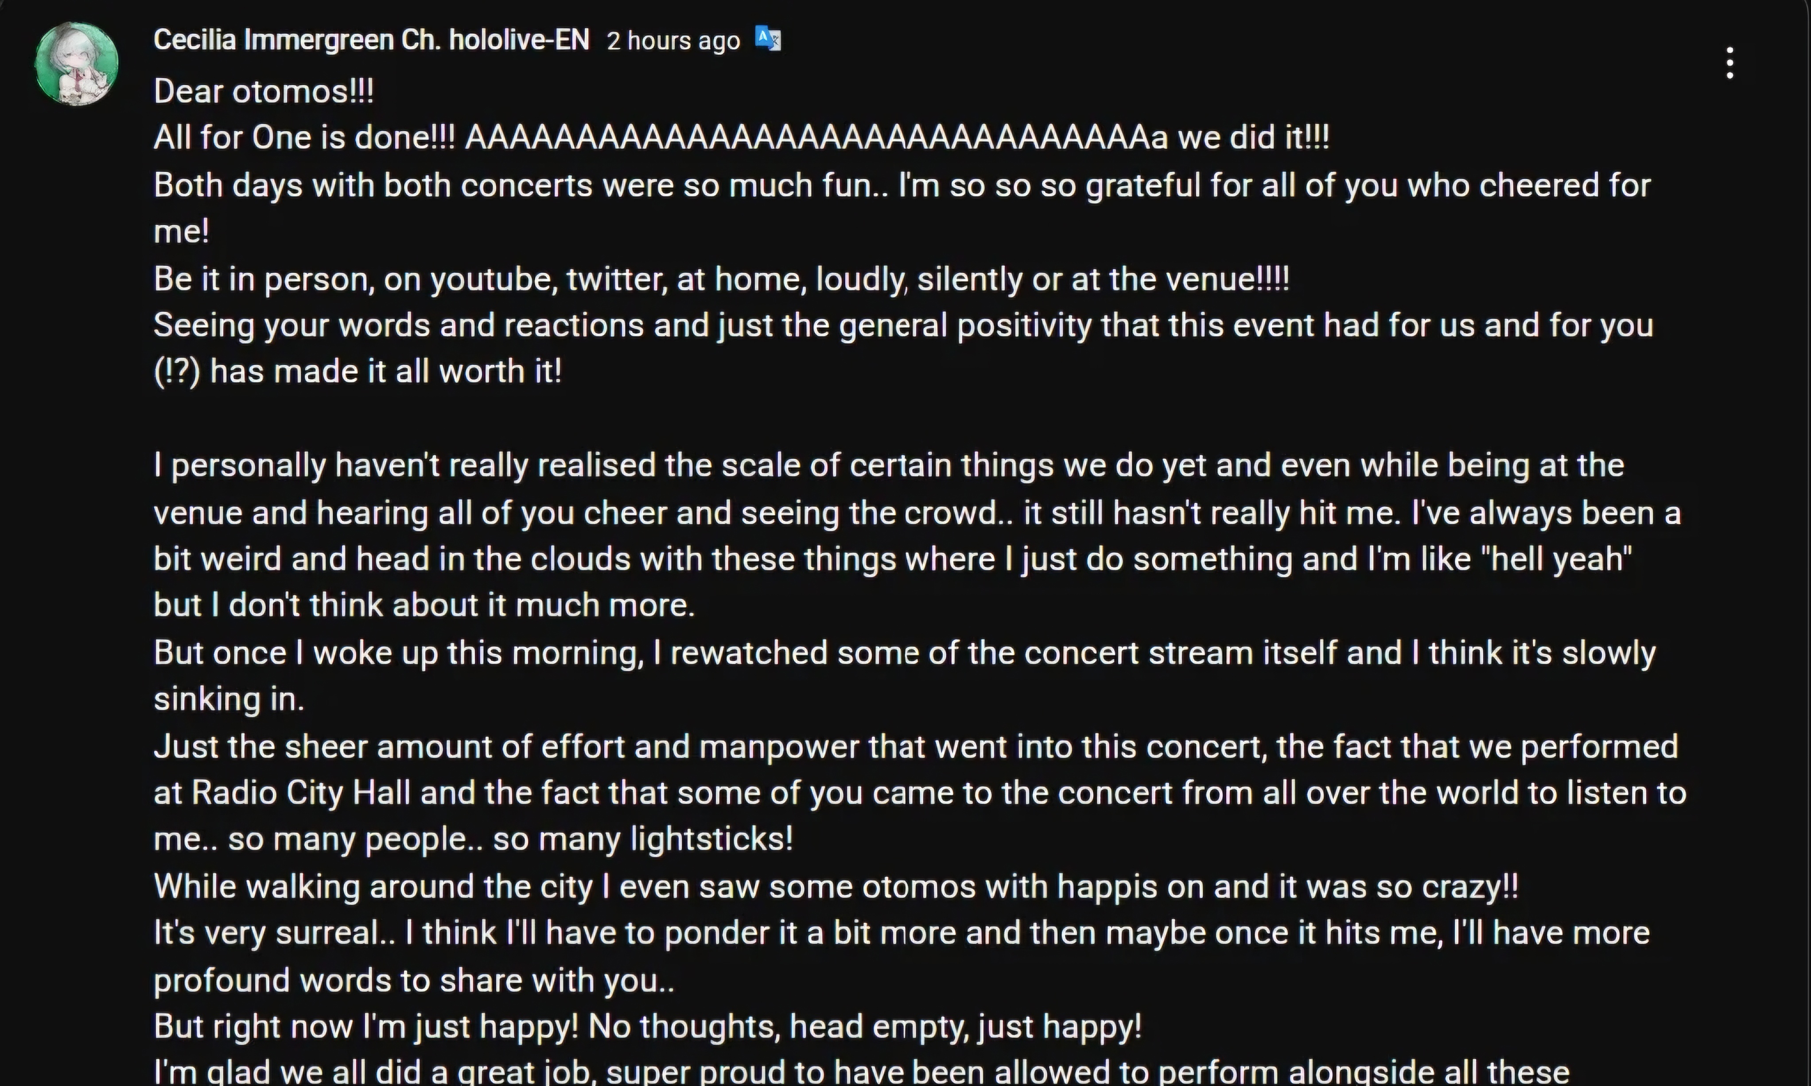
Task: Click the translate icon beside the timestamp
Action: (768, 39)
